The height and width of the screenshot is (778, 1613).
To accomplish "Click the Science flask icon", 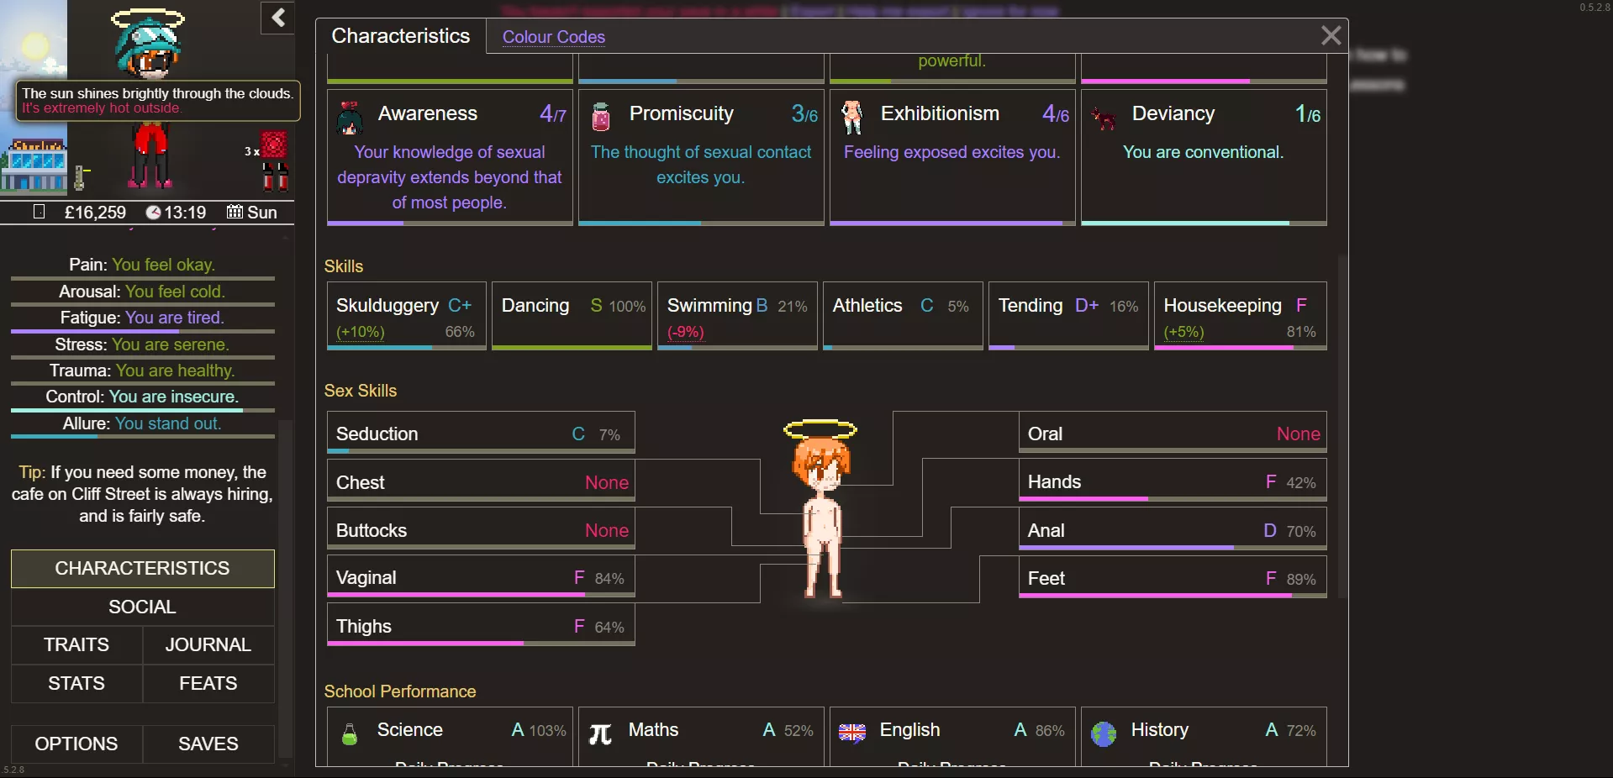I will point(350,733).
